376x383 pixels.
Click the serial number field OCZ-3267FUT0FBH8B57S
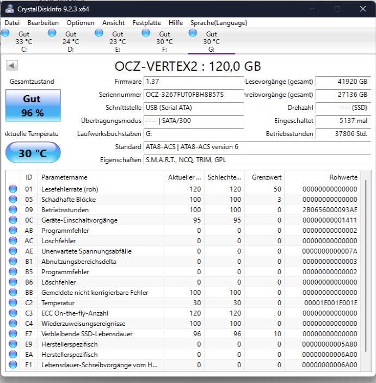pyautogui.click(x=194, y=95)
